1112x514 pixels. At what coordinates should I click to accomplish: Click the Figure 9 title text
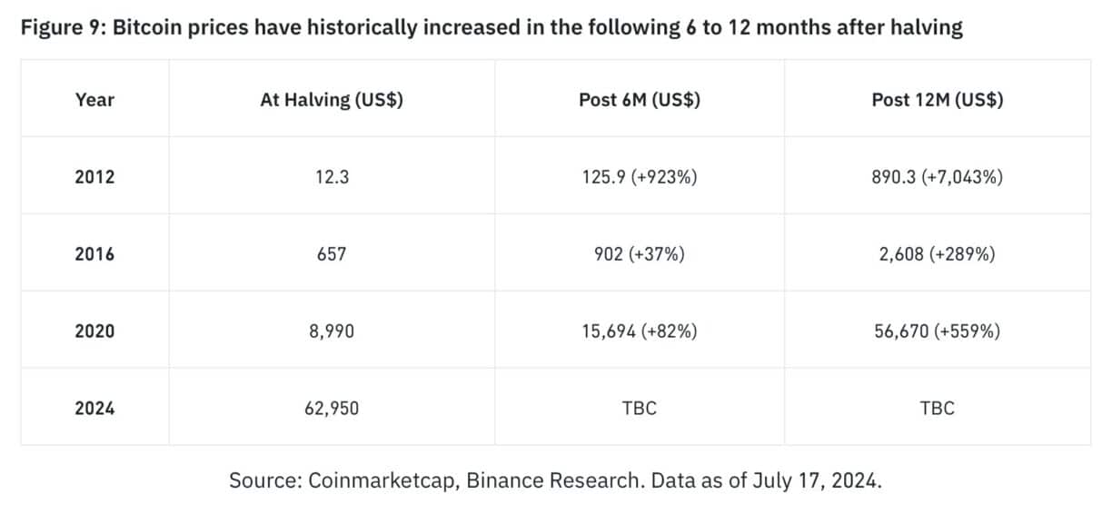491,27
